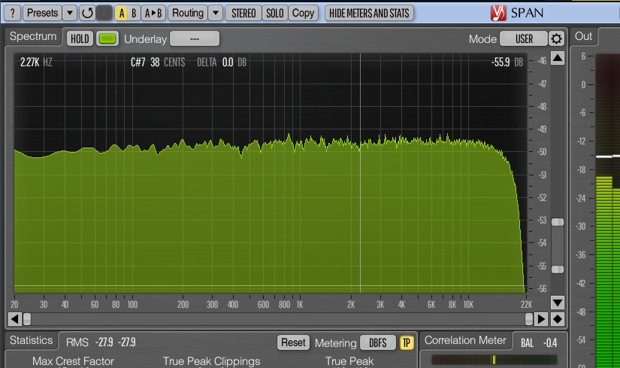Open spectrum mode settings gear

click(556, 39)
